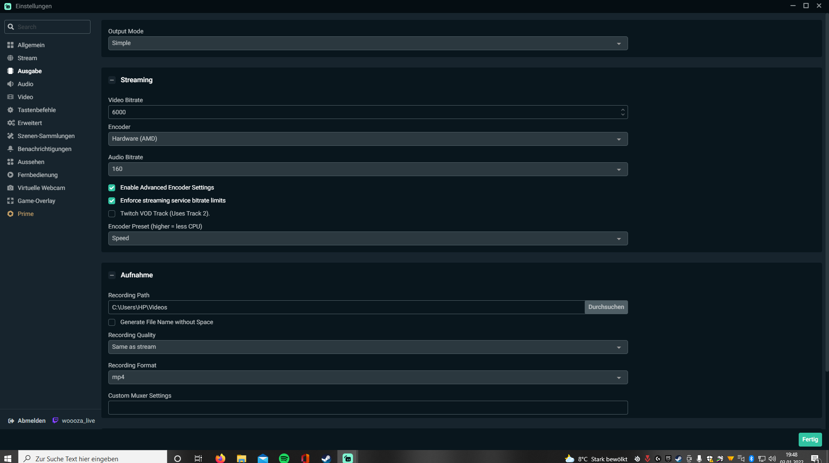Screen dimensions: 829x463
Task: Open the Output Mode dropdown
Action: point(368,43)
